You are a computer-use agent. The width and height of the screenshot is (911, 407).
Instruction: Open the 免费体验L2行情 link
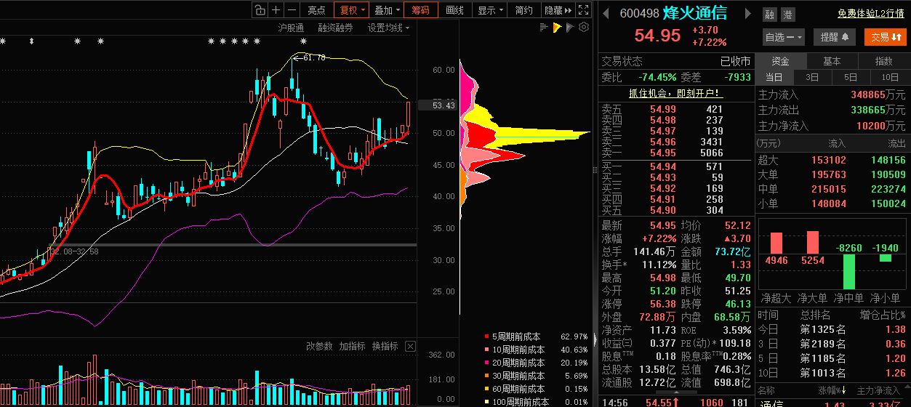click(x=872, y=13)
